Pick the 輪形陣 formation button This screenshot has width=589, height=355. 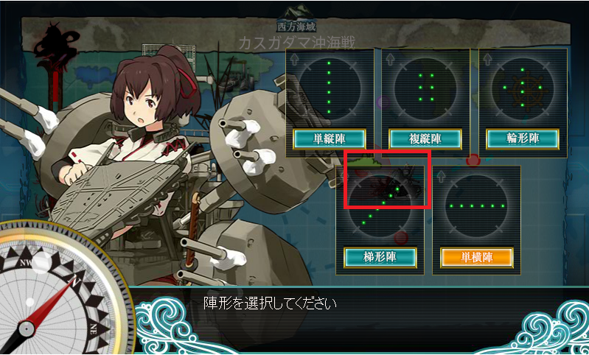[x=523, y=139]
